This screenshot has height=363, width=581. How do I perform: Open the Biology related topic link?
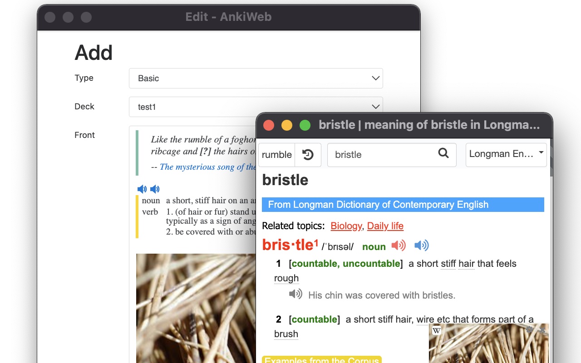click(346, 226)
